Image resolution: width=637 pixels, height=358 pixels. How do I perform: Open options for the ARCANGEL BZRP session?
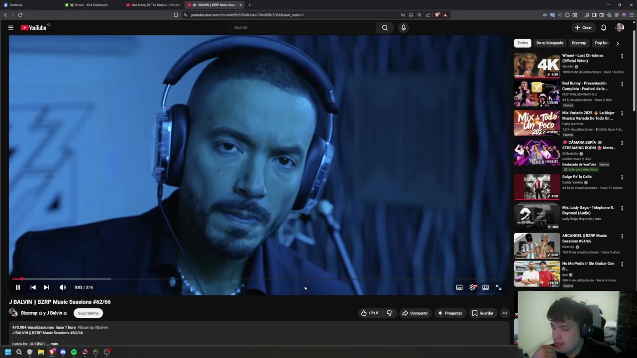(x=622, y=236)
